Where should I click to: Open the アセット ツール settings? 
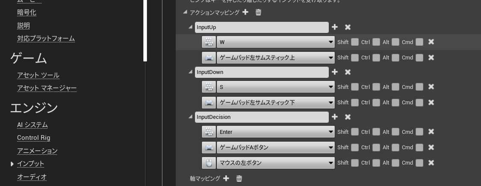coord(38,75)
